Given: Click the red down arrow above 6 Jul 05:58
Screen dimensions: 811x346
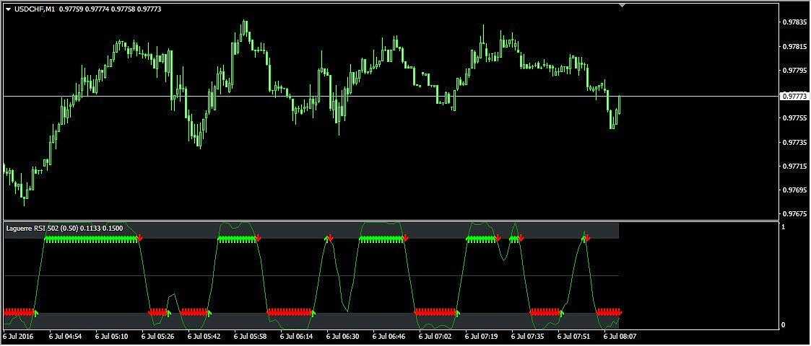Looking at the screenshot, I should pyautogui.click(x=259, y=239).
